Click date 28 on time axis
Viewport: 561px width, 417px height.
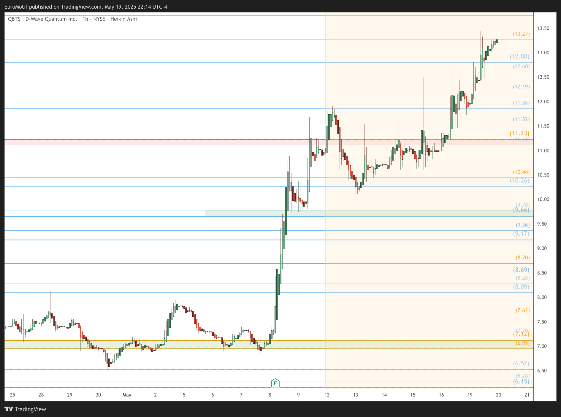41,395
